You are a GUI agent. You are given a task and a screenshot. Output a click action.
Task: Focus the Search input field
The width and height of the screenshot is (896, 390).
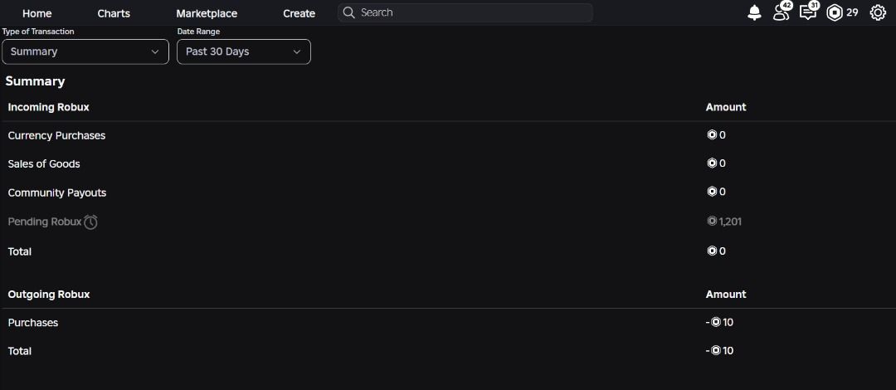pyautogui.click(x=465, y=12)
